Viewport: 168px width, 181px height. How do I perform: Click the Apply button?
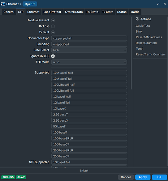point(143,177)
